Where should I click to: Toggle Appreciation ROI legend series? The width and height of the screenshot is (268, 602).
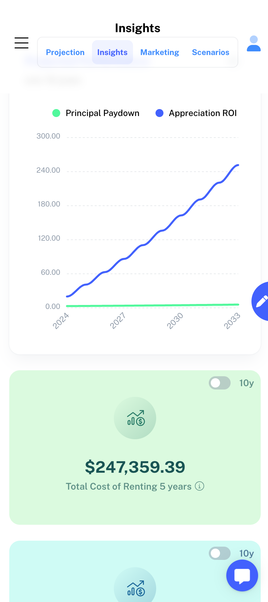pos(196,113)
